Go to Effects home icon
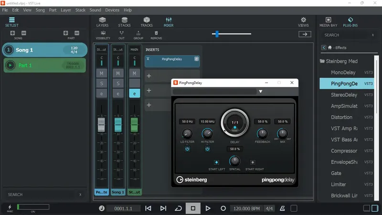The image size is (382, 215). point(330,47)
